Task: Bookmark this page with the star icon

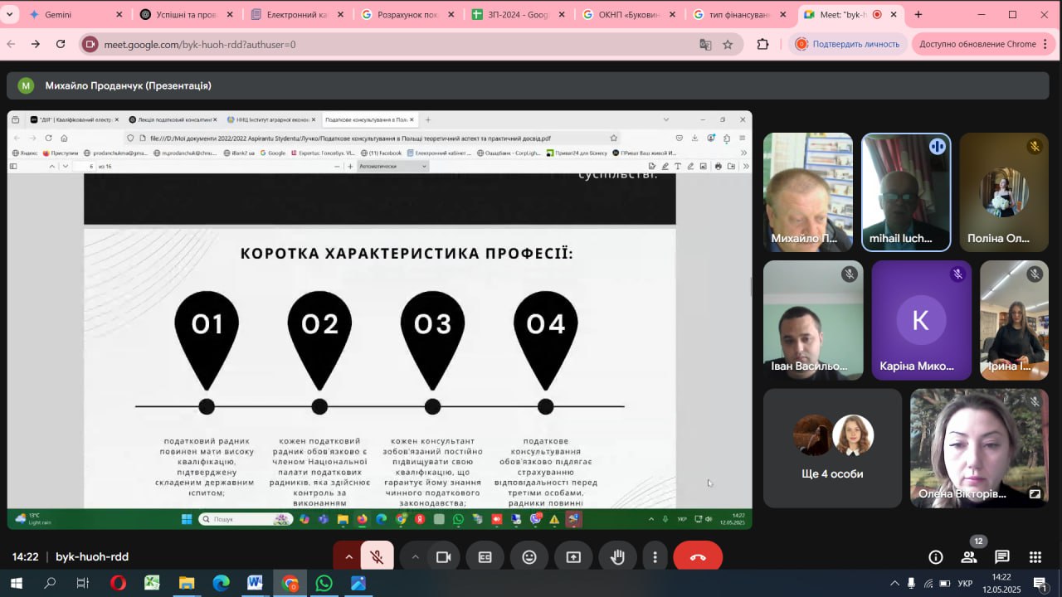Action: (728, 44)
